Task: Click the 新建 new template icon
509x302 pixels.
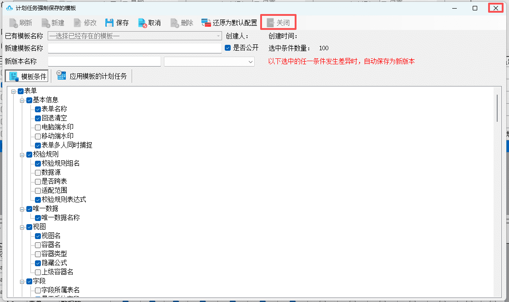Action: click(45, 23)
